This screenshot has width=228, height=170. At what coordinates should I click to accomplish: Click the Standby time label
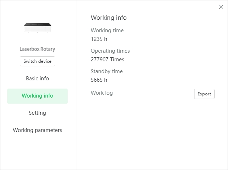click(x=107, y=71)
